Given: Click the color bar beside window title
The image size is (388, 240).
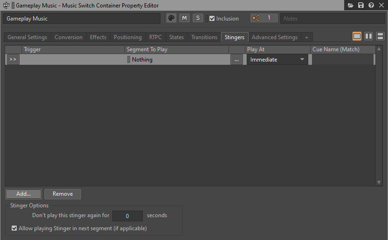Looking at the screenshot, I should click(13, 5).
